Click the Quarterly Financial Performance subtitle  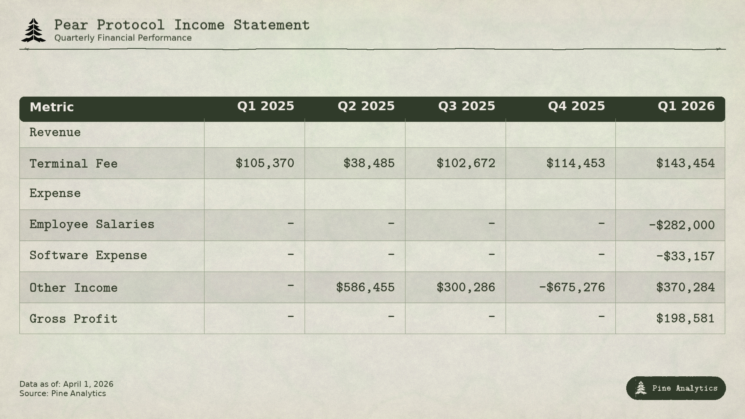[x=123, y=38]
